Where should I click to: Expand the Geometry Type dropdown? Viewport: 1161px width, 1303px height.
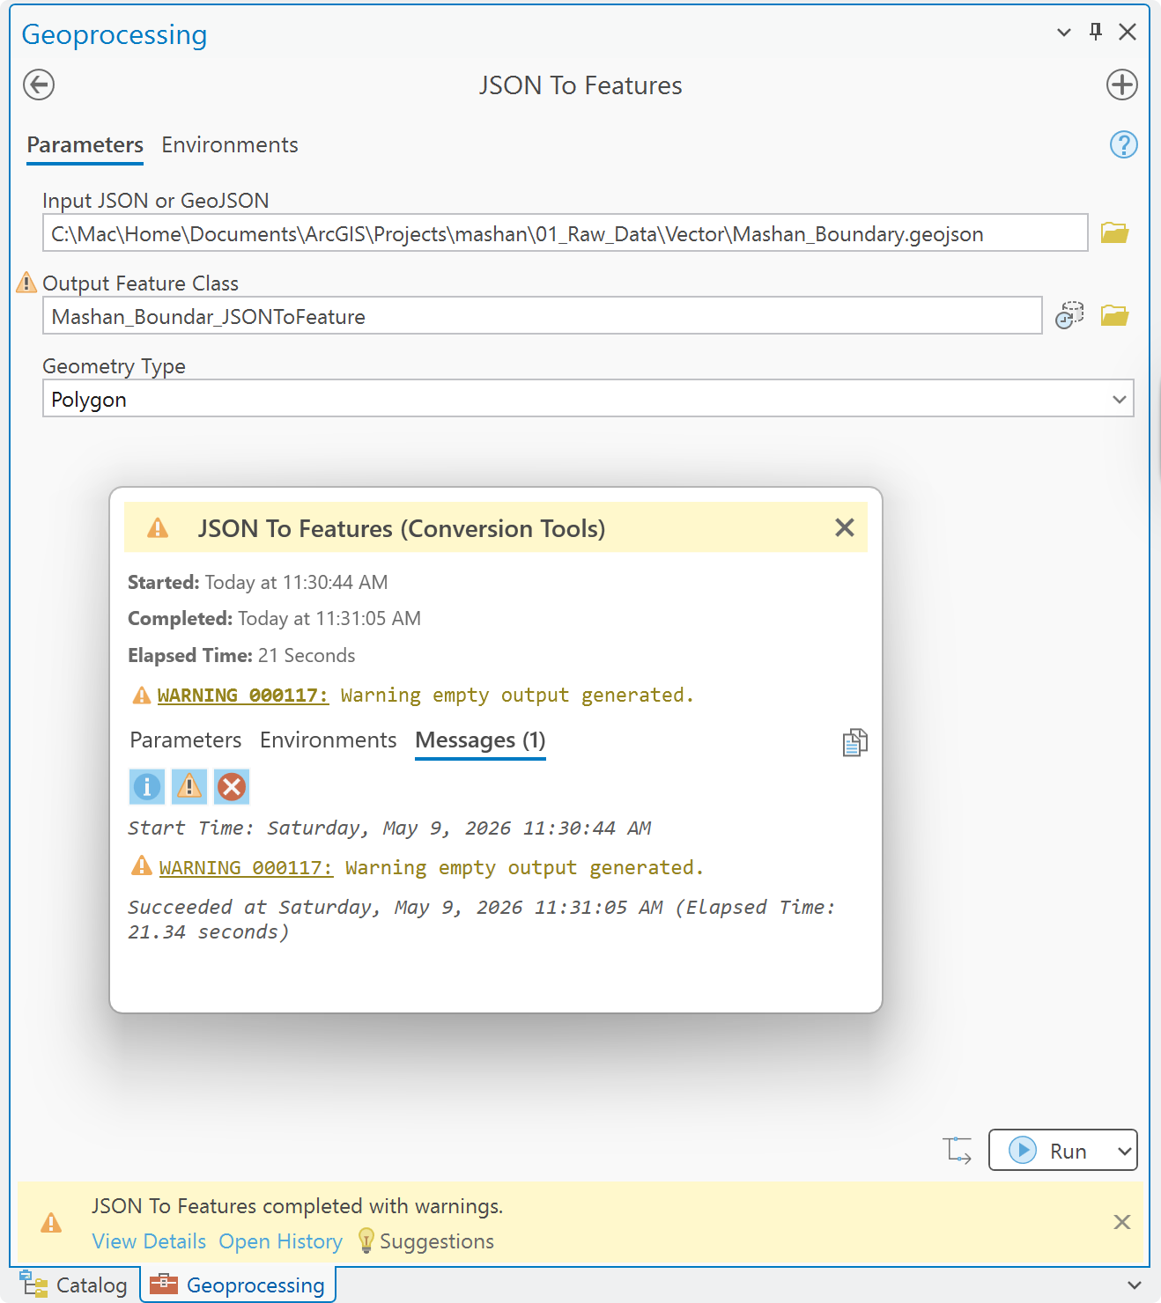[x=1119, y=399]
